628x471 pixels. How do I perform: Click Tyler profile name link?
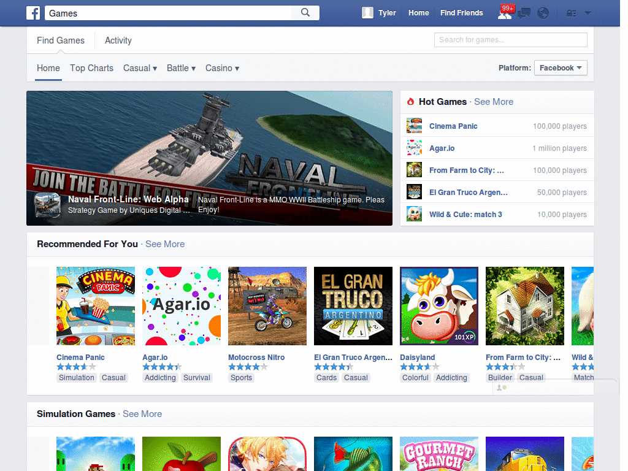[387, 13]
